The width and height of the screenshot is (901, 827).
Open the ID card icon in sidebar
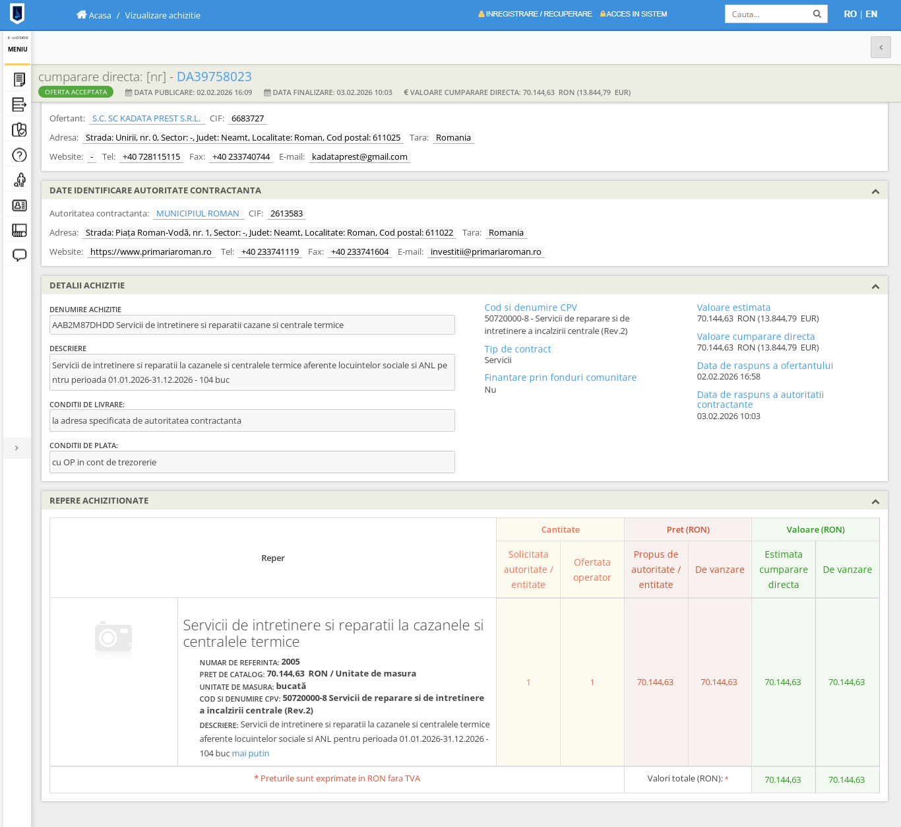[x=19, y=205]
